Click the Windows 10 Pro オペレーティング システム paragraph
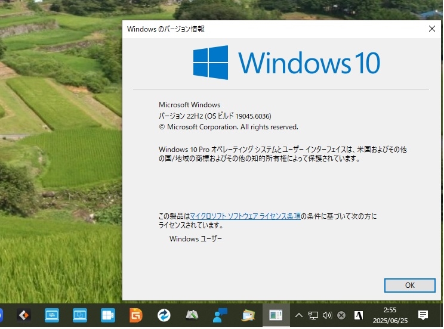The image size is (444, 329). coord(283,154)
